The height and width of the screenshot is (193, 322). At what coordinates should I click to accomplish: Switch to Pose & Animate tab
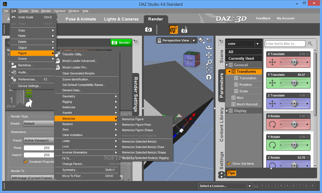[x=81, y=19]
